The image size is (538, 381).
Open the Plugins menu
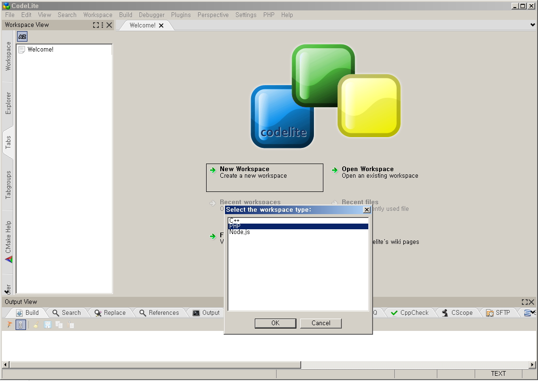point(181,15)
